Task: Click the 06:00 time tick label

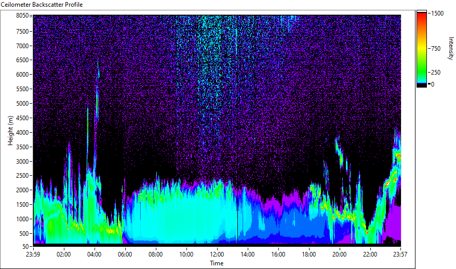Action: (125, 254)
